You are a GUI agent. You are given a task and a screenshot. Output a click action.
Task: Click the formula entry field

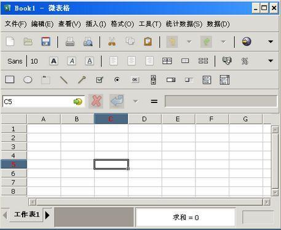221,101
